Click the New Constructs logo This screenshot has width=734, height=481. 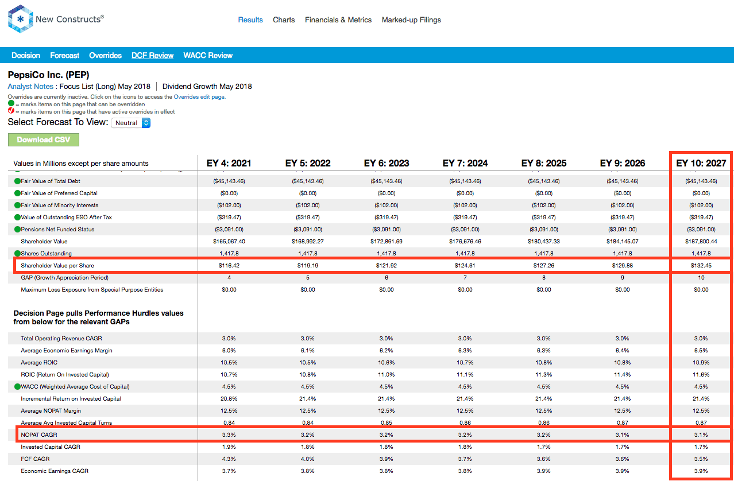(56, 19)
